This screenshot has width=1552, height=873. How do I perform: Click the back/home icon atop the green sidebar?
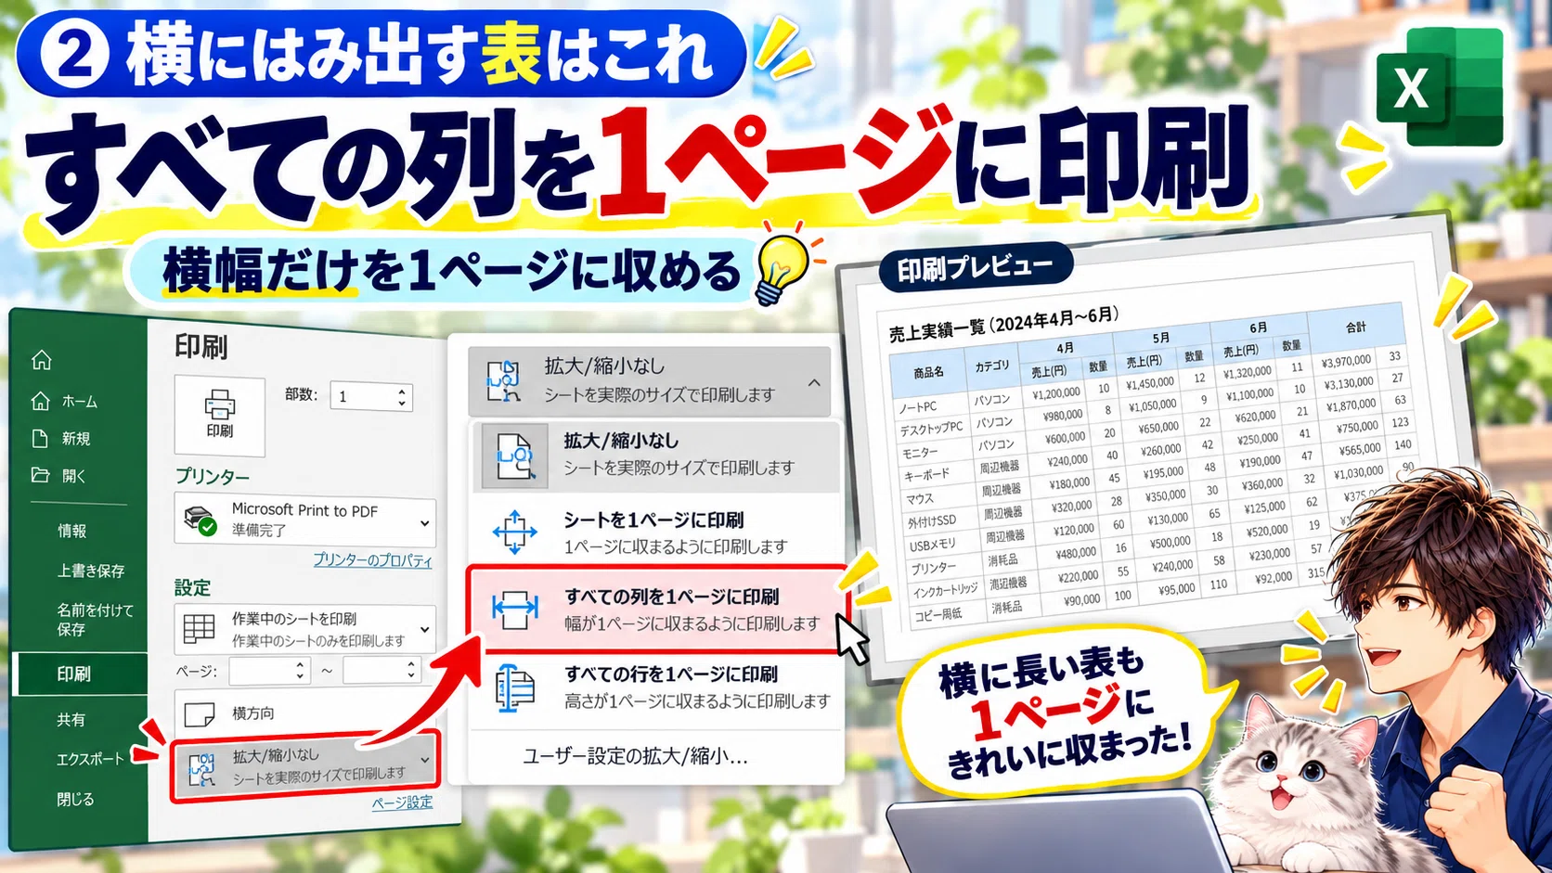[x=41, y=360]
